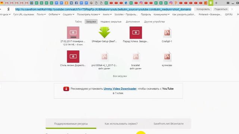Select the Загрузки tab
The width and height of the screenshot is (239, 134).
click(x=91, y=22)
